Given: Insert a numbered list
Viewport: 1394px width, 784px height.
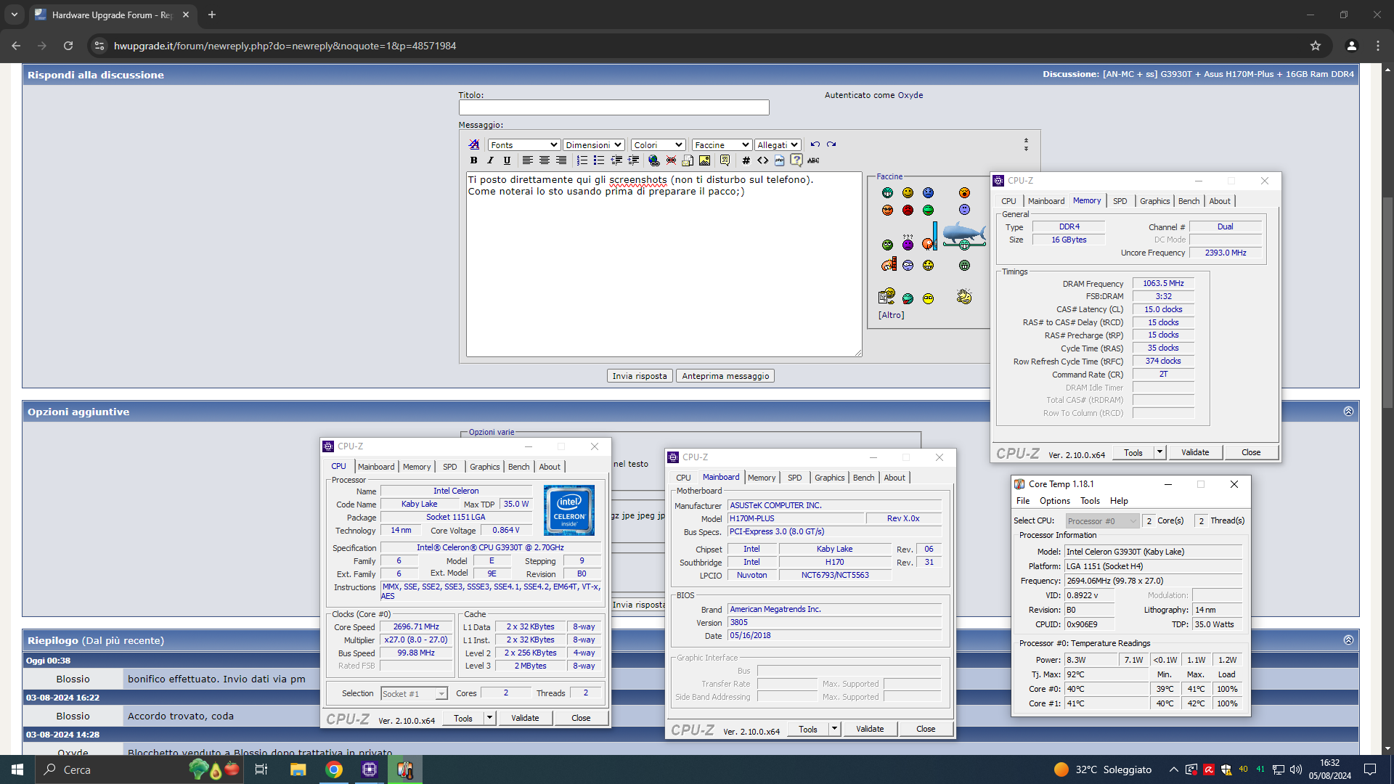Looking at the screenshot, I should [582, 160].
